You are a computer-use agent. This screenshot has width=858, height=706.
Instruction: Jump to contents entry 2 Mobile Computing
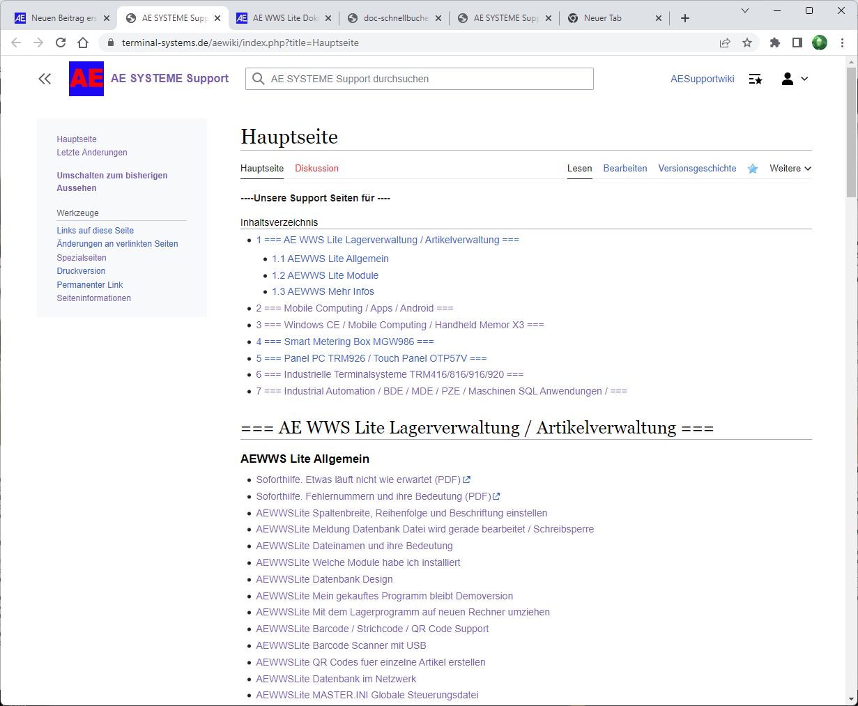(x=355, y=308)
